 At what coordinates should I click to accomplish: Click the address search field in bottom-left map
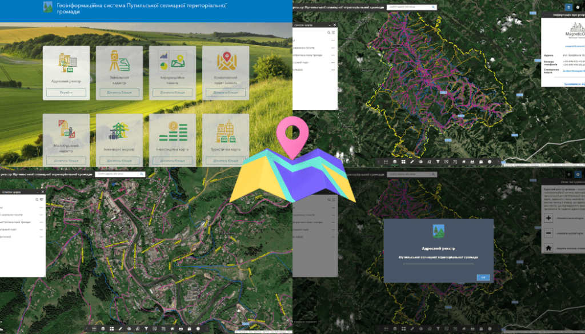(x=117, y=174)
